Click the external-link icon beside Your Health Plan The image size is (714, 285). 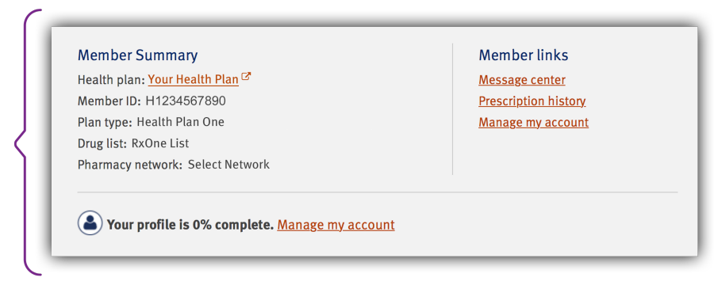pos(246,76)
